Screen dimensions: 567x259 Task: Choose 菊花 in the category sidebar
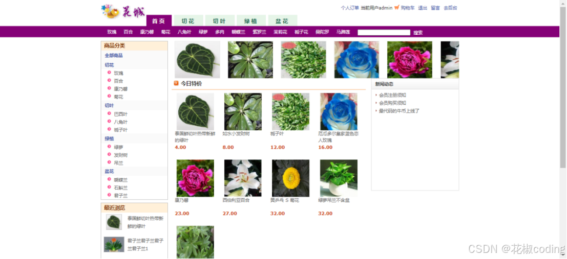(x=119, y=97)
